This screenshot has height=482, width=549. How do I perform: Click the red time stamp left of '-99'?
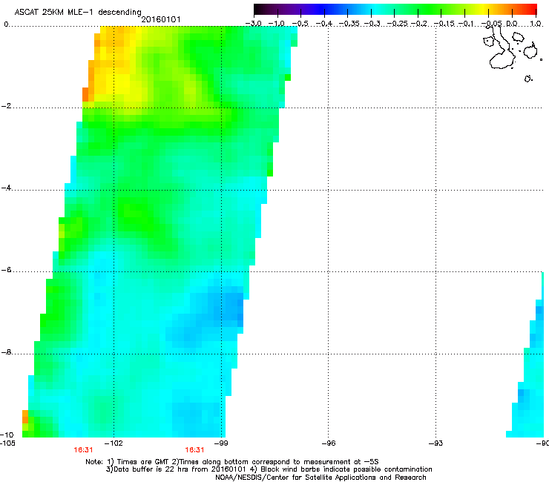pos(194,450)
